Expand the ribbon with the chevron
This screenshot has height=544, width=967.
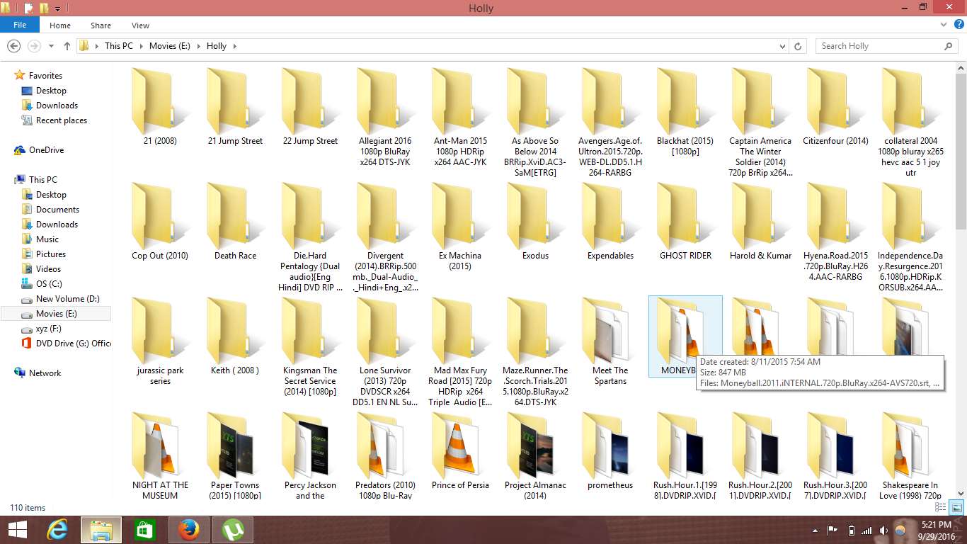(944, 25)
